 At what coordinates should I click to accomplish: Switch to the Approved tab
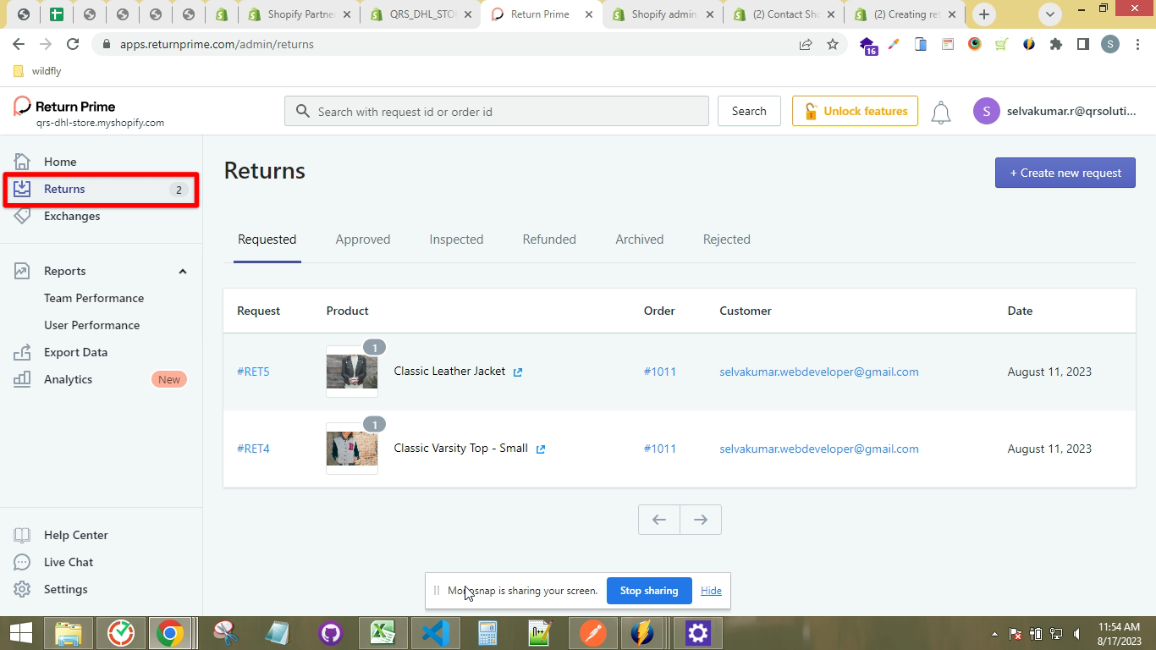tap(362, 240)
